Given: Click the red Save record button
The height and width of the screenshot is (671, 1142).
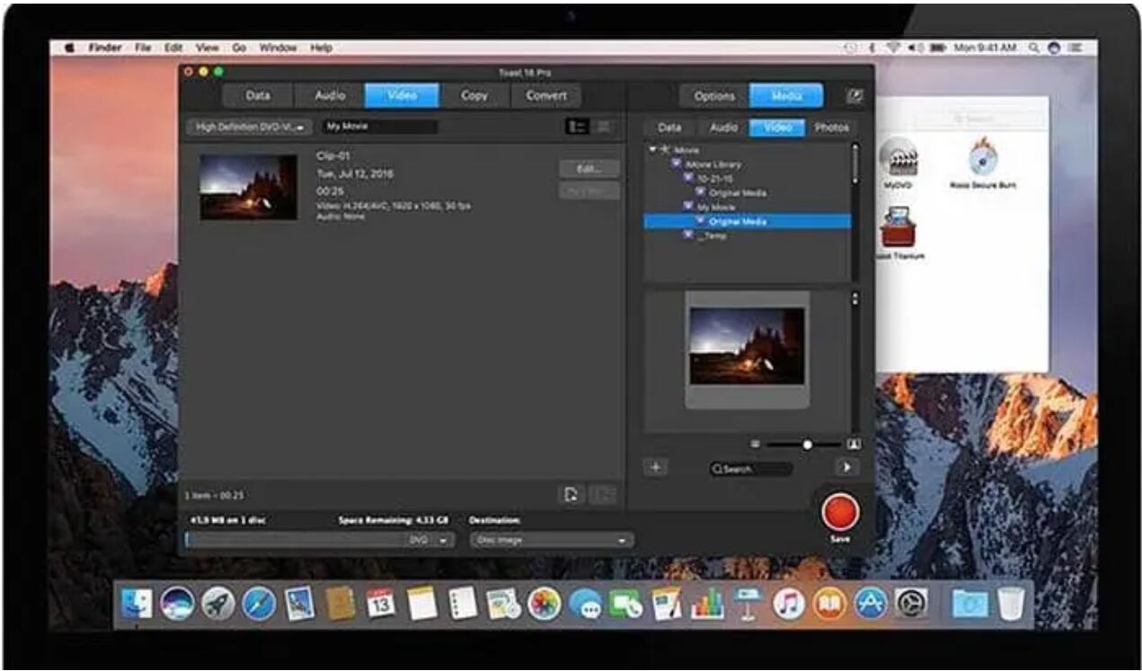Looking at the screenshot, I should [x=840, y=512].
